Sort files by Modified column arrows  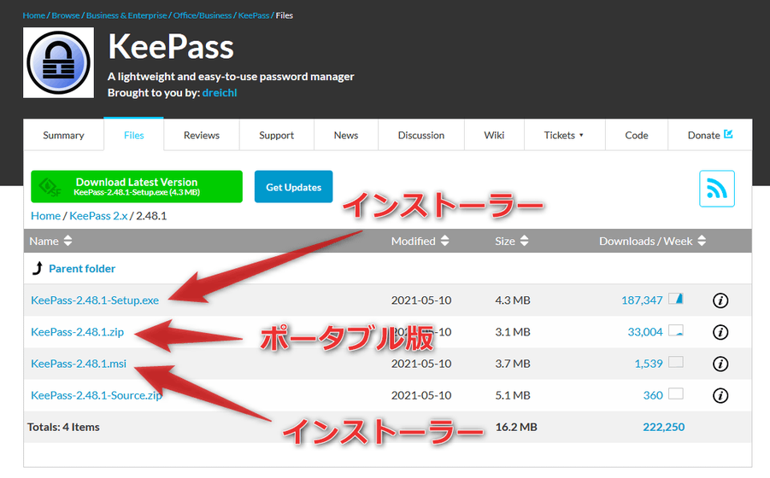tap(444, 241)
